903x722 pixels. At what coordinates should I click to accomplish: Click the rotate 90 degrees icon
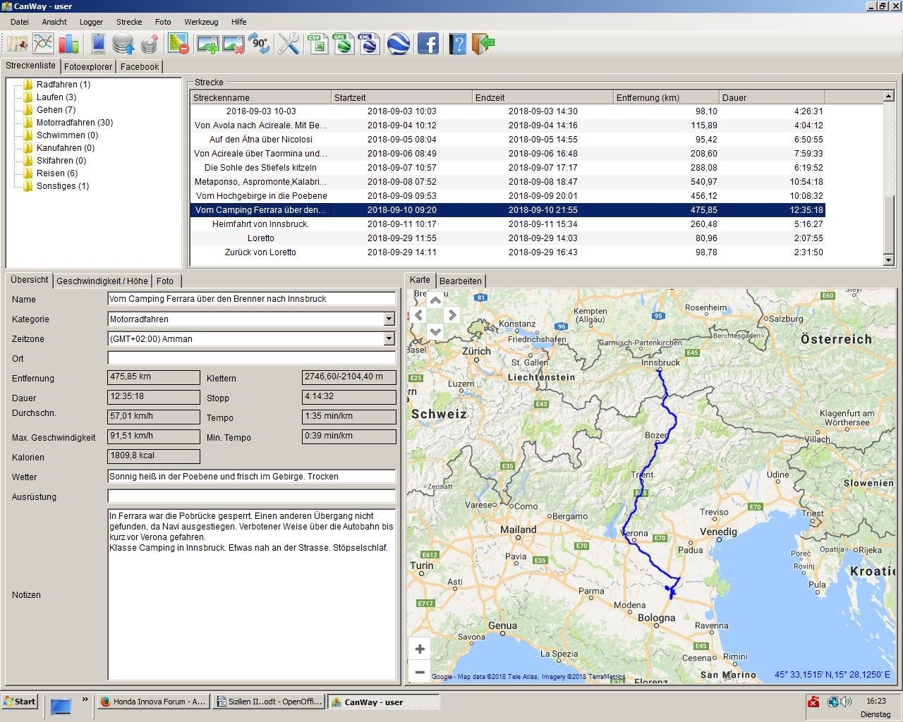(x=259, y=44)
